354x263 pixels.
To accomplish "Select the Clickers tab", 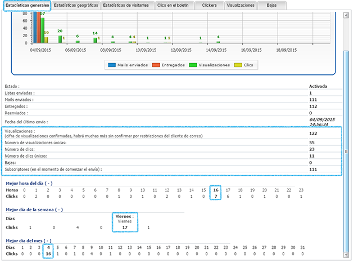I will click(x=209, y=6).
